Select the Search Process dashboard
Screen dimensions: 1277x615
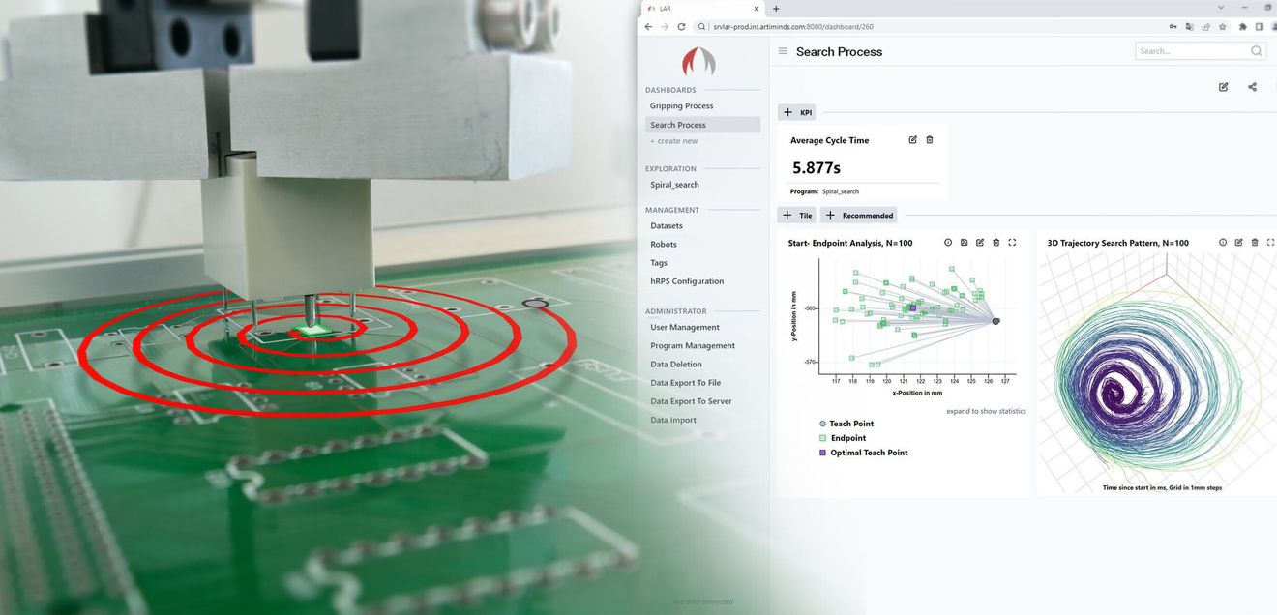[x=702, y=125]
